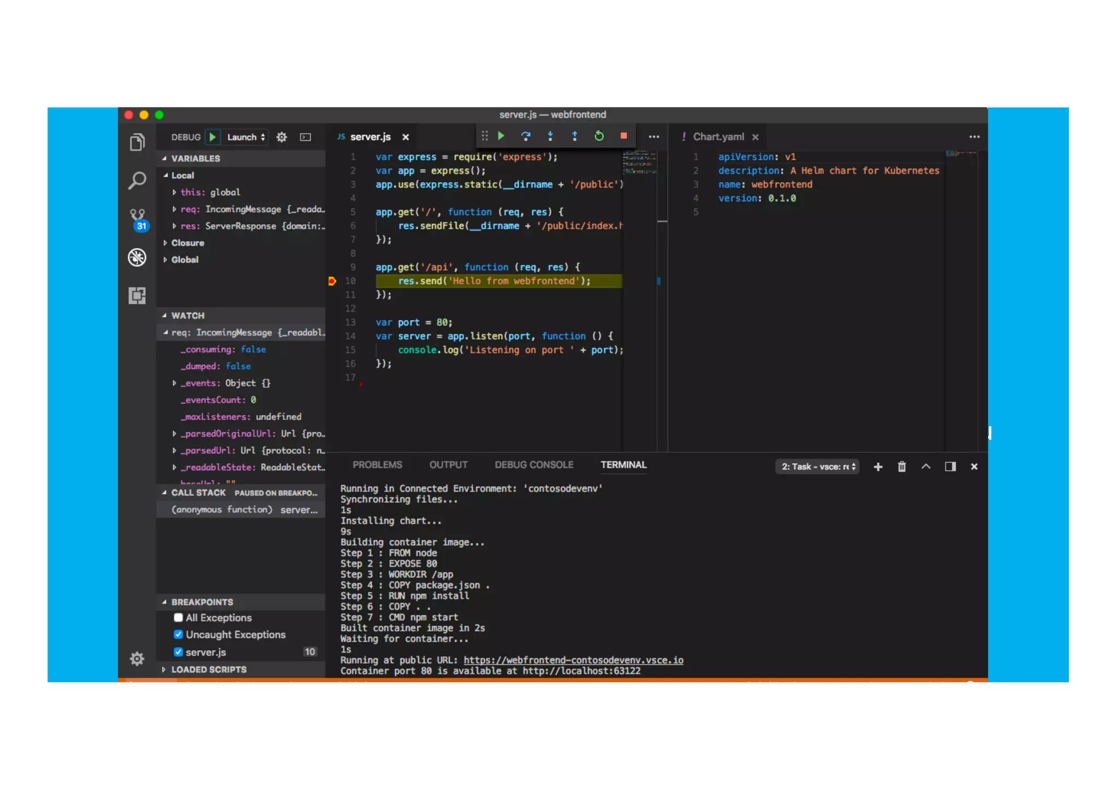
Task: Toggle the All Exceptions breakpoint checkbox
Action: tap(178, 618)
